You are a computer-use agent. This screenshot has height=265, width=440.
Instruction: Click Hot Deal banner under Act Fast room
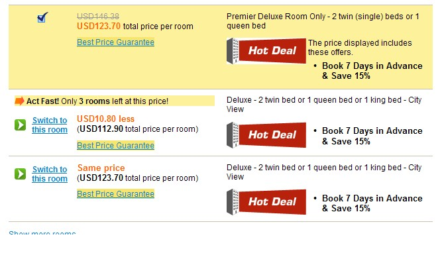click(266, 135)
